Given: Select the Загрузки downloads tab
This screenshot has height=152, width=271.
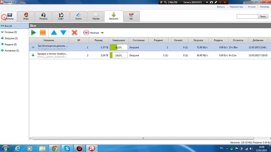Looking at the screenshot, I should (x=114, y=16).
